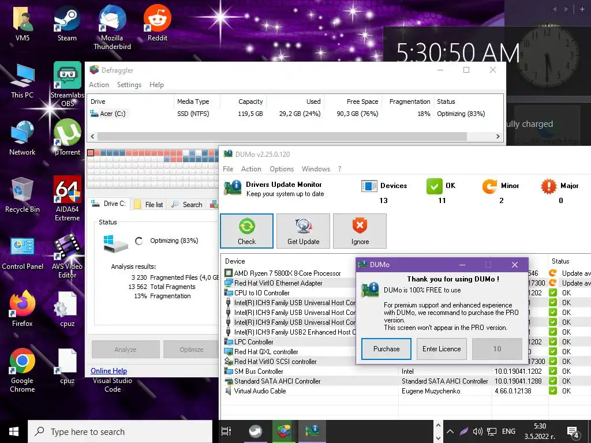Open the Options menu in DUMo
Screen dimensions: 591x443
coord(282,169)
